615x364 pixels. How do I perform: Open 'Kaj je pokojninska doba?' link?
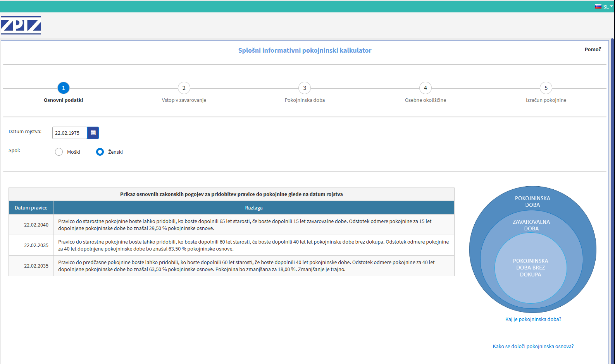coord(533,319)
